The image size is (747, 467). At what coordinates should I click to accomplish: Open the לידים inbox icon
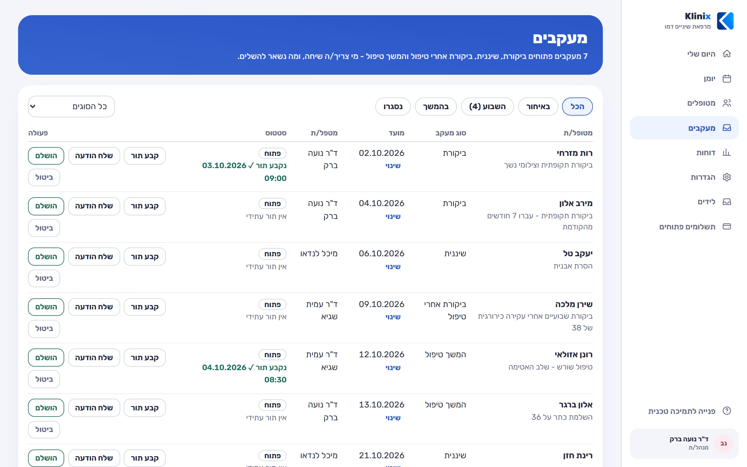point(727,202)
